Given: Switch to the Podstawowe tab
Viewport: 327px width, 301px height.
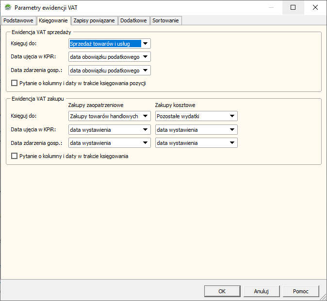Looking at the screenshot, I should click(18, 20).
